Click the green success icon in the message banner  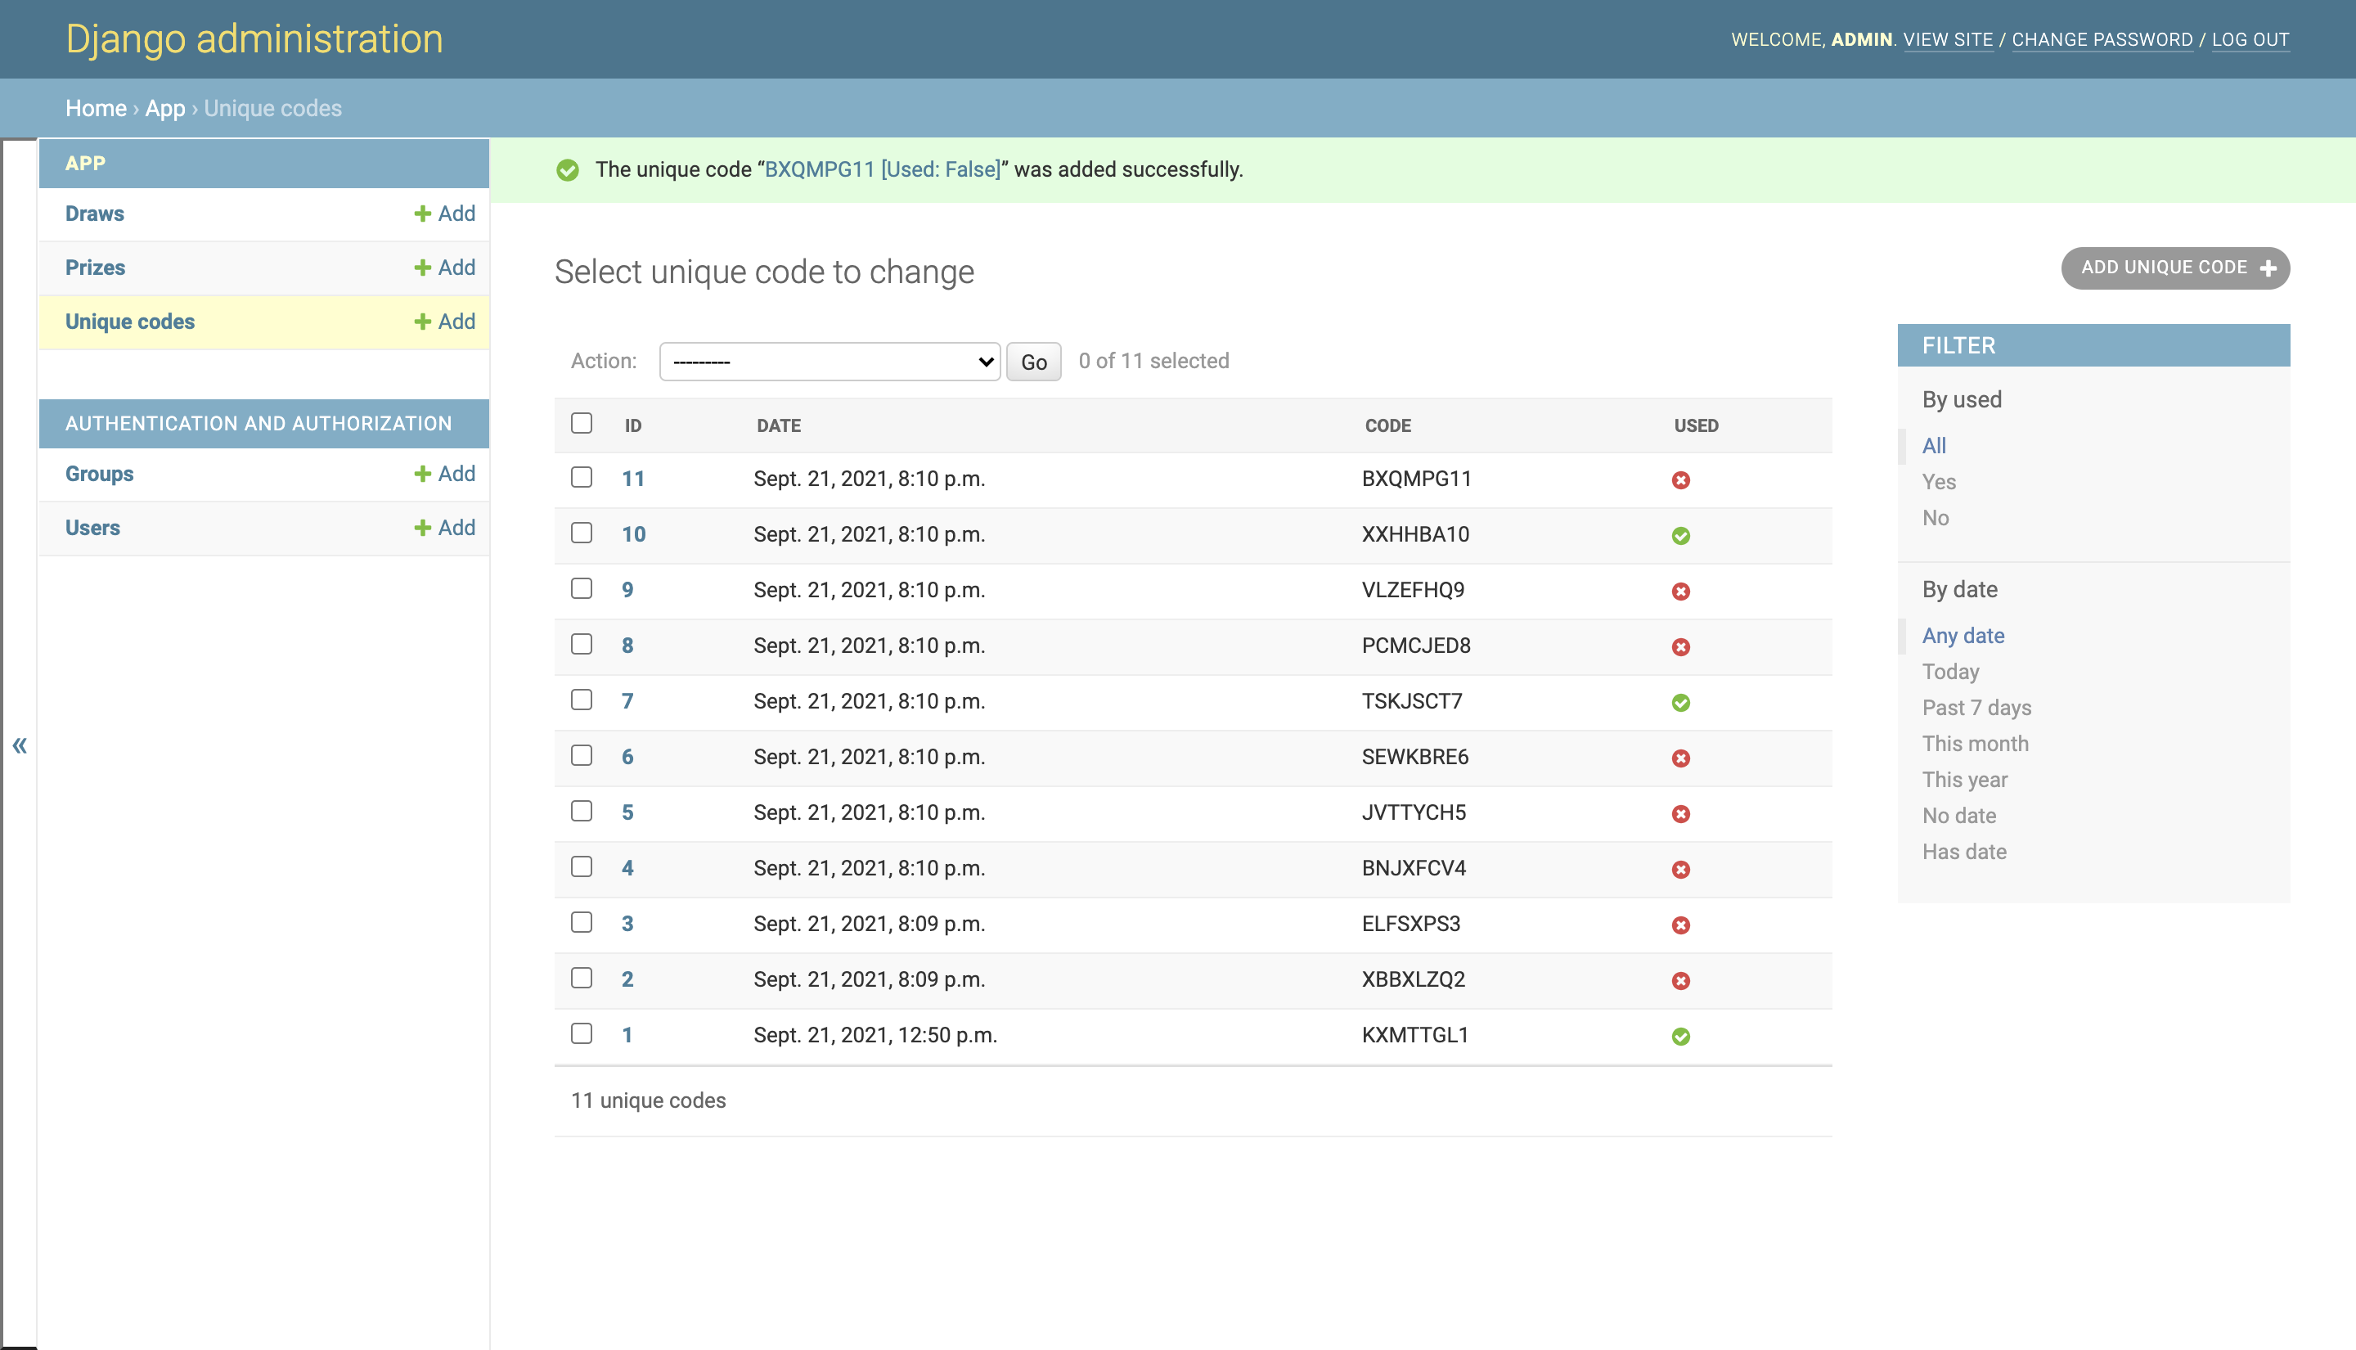click(x=567, y=169)
